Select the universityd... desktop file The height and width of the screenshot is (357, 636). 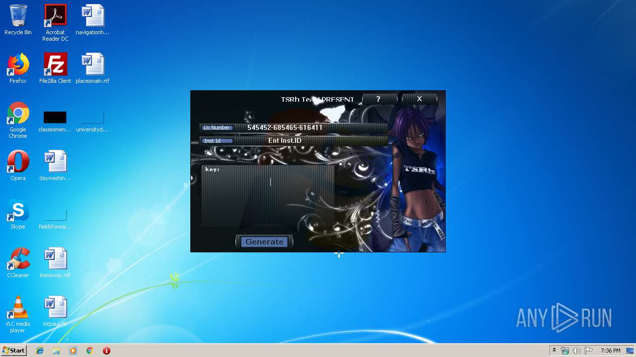(x=92, y=122)
